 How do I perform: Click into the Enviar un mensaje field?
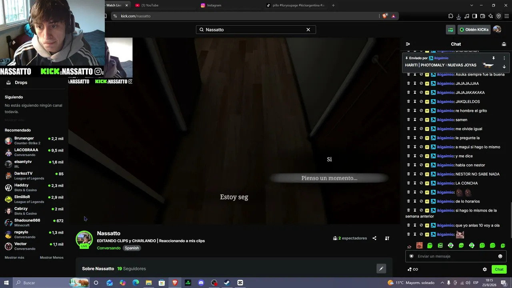(456, 256)
